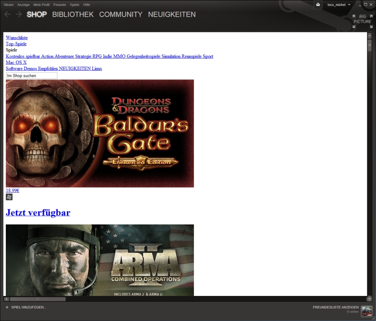
Task: Click the vertical scrollbar up arrow
Action: (370, 36)
